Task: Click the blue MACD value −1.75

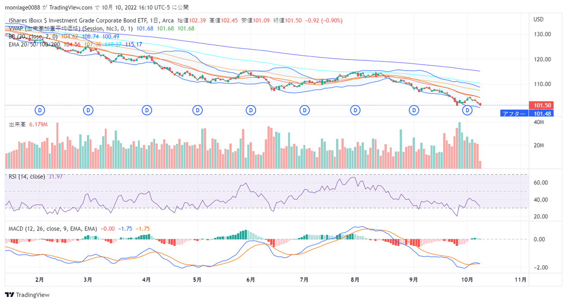Action: (125, 228)
